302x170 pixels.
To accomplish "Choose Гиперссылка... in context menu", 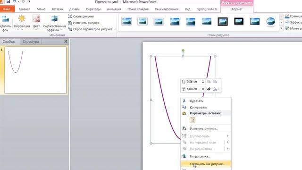I will pos(206,156).
